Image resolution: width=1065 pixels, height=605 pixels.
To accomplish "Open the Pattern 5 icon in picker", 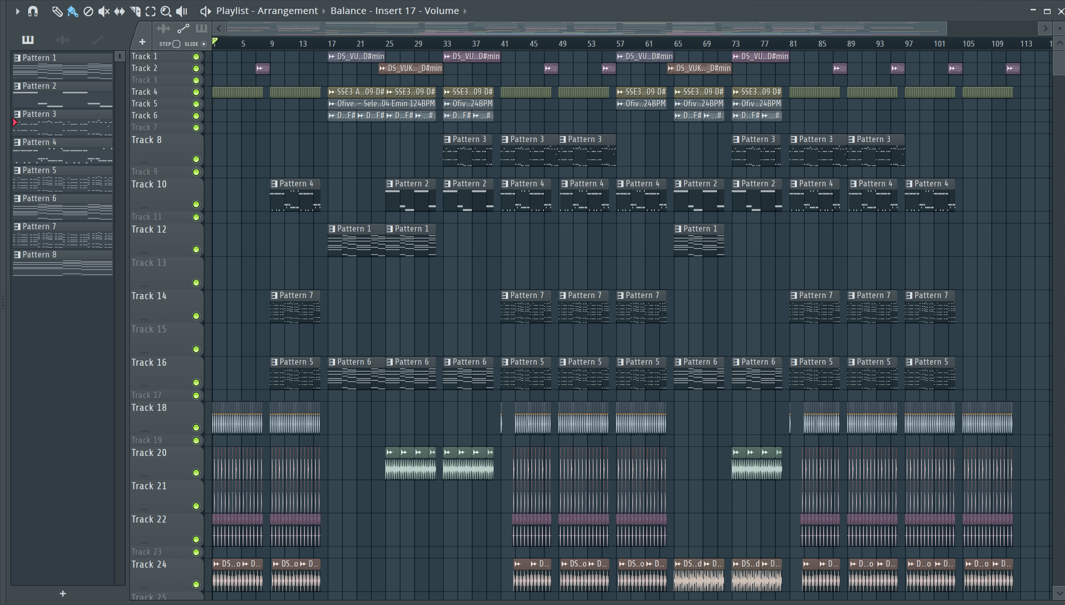I will 17,170.
